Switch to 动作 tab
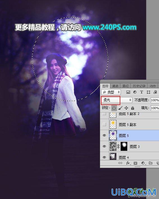Viewport: 159px width, 199px height. click(x=153, y=86)
